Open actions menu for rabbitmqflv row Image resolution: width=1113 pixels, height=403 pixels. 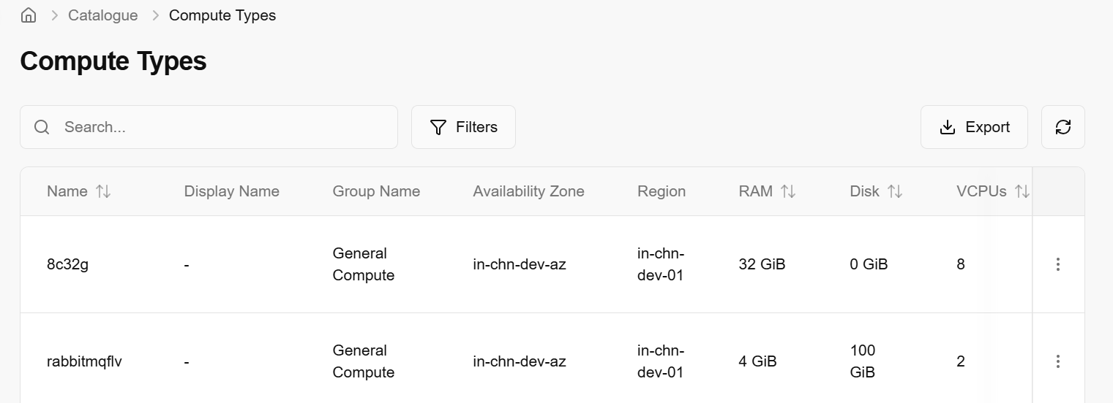tap(1057, 361)
